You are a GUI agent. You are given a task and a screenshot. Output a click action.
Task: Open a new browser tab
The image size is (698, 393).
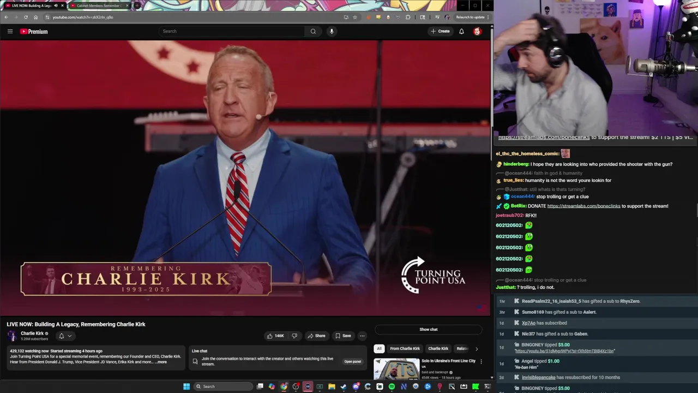[136, 5]
